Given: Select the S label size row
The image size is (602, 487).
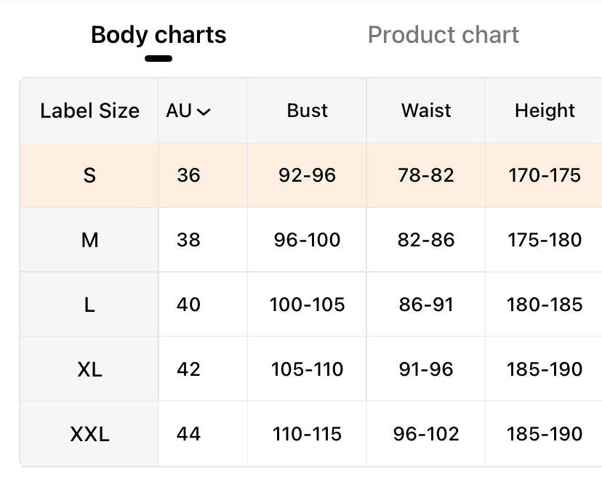Looking at the screenshot, I should (x=89, y=175).
